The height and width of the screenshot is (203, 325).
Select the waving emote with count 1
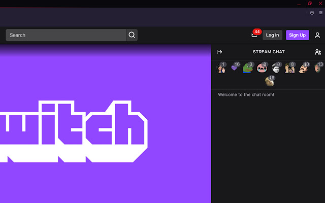(x=221, y=67)
